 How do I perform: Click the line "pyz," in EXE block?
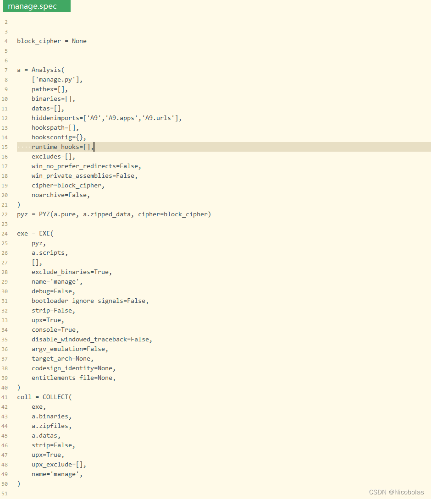pyautogui.click(x=39, y=243)
